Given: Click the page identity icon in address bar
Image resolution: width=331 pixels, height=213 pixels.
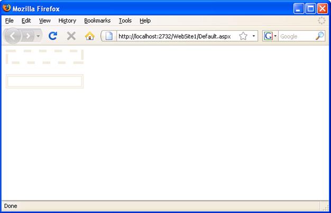Looking at the screenshot, I should point(109,36).
